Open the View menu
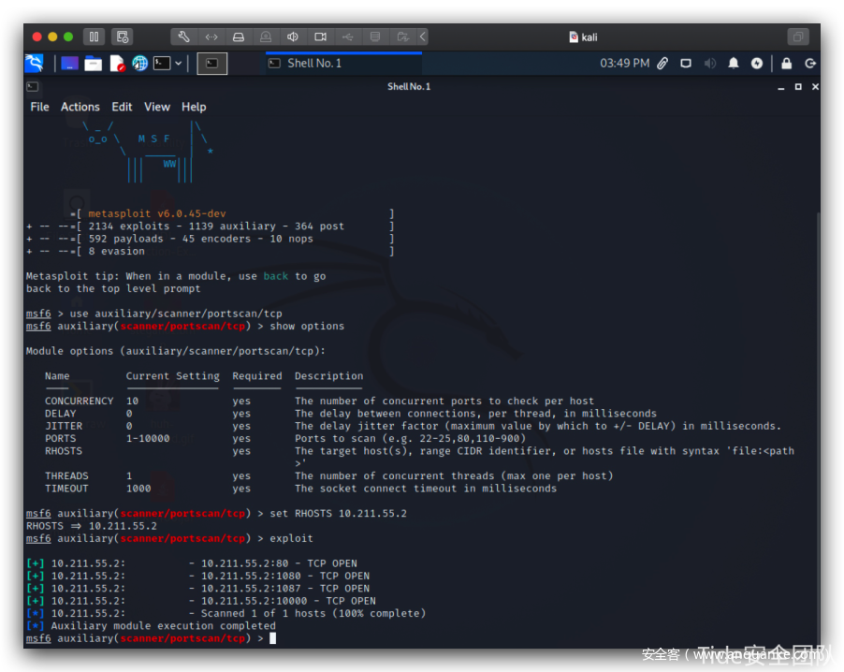The height and width of the screenshot is (672, 844). point(157,107)
